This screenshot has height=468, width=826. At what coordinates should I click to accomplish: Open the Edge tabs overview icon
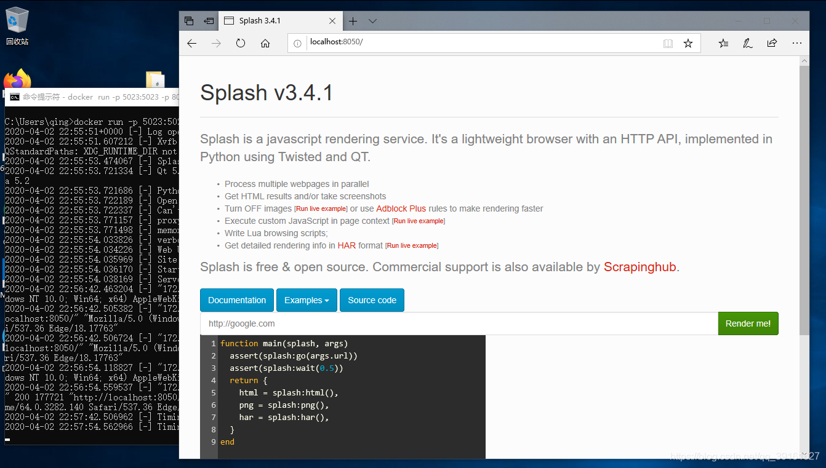click(189, 21)
